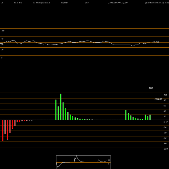
Task: Click the SREIBNPNCD_NW symbol text
Action: (x=119, y=3)
